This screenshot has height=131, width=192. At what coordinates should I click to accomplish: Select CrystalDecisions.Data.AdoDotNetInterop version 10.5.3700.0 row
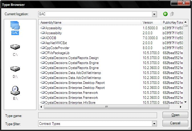pyautogui.click(x=111, y=73)
